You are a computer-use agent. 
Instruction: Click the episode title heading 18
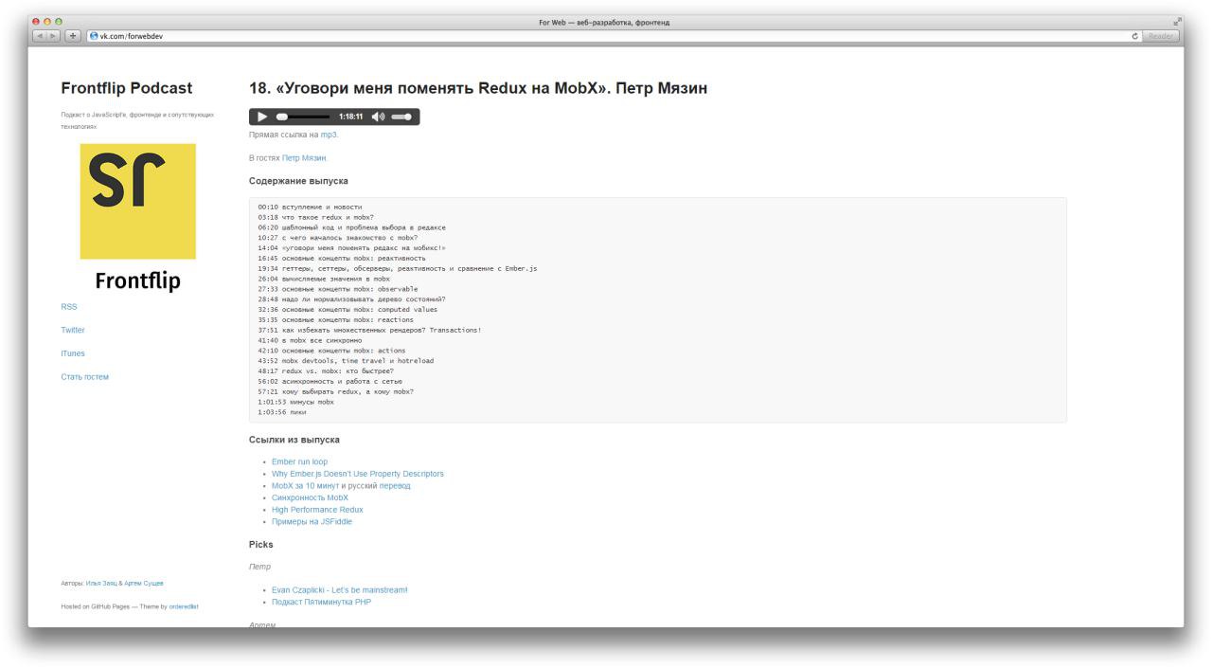(478, 88)
